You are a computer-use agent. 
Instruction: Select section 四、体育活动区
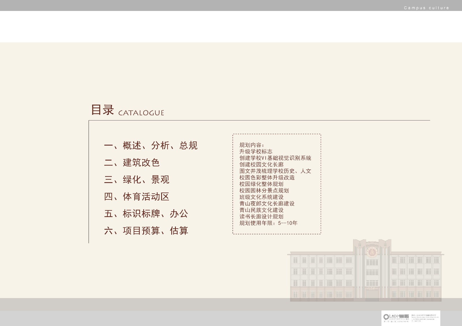pos(137,197)
